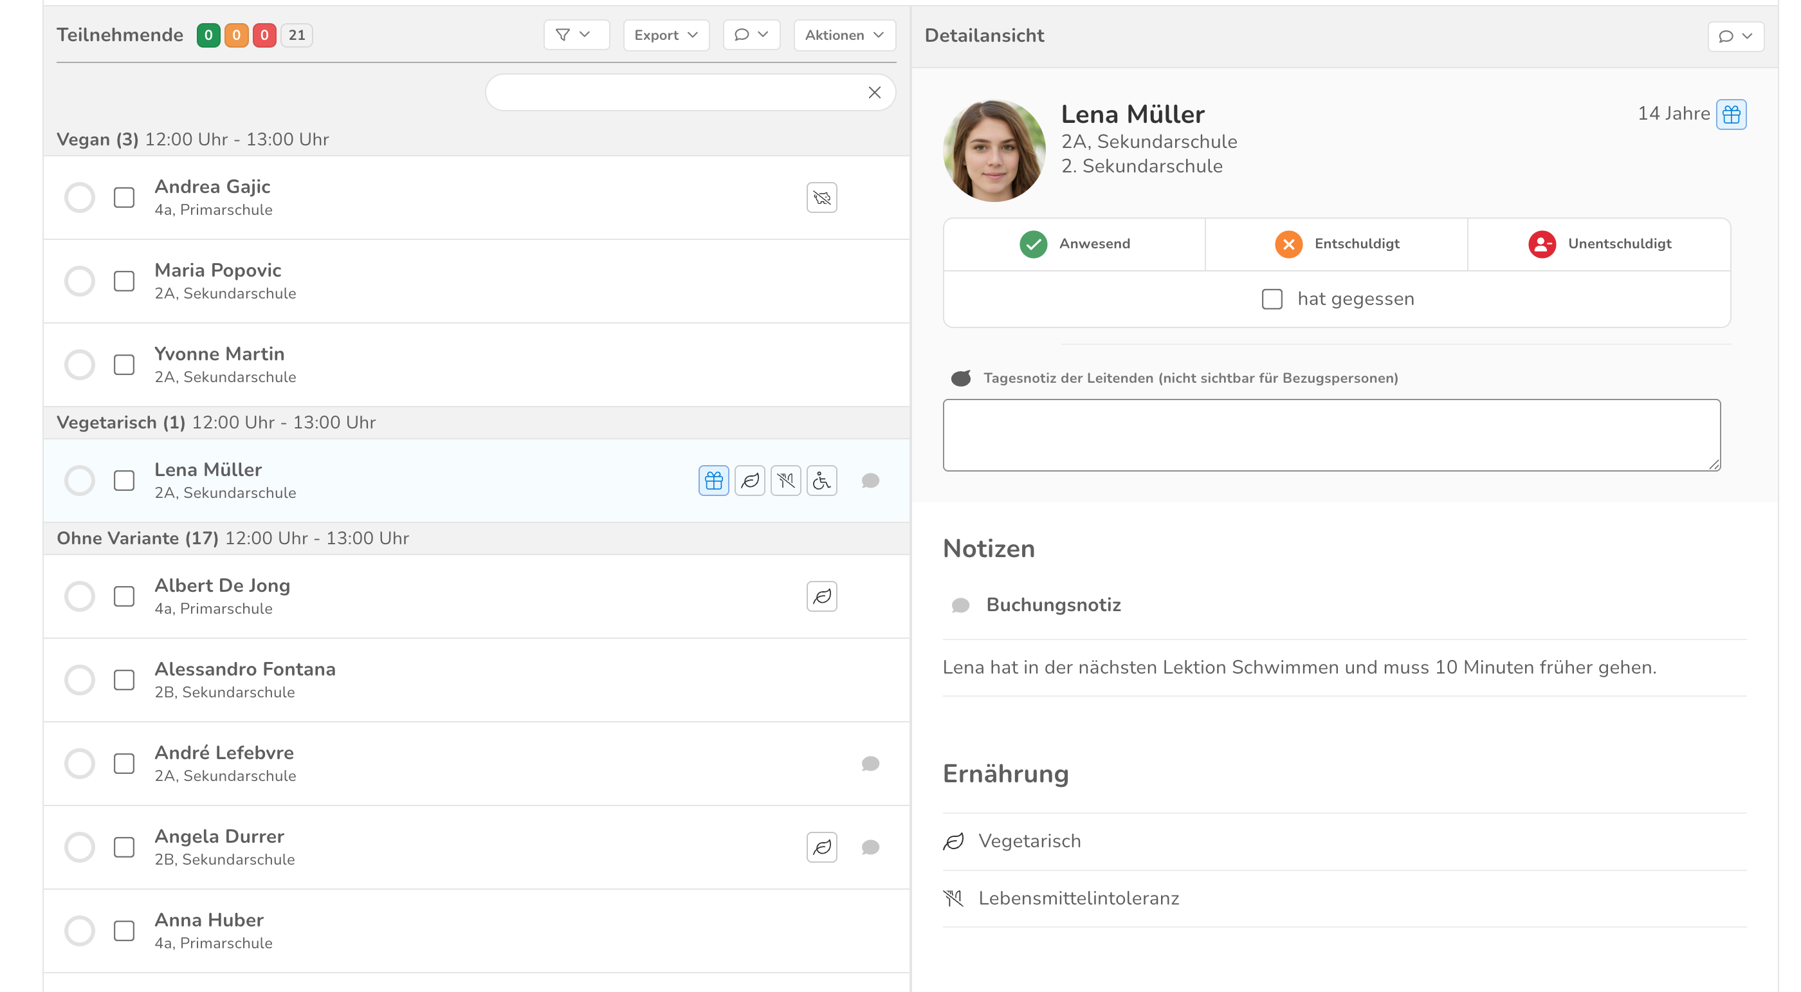Tick Maria Popovic's selection checkbox

coord(123,281)
